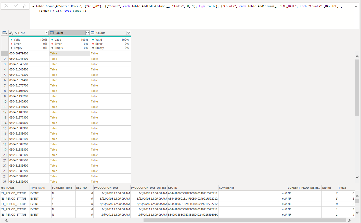The image size is (361, 223).
Task: Open the API_NO column filter dropdown
Action: [x=46, y=33]
